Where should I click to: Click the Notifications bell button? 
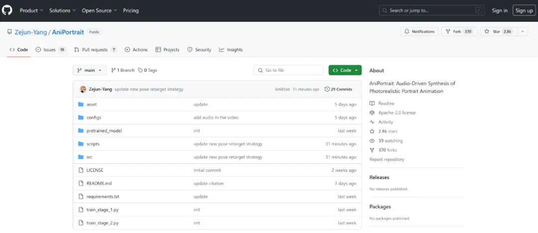(419, 31)
